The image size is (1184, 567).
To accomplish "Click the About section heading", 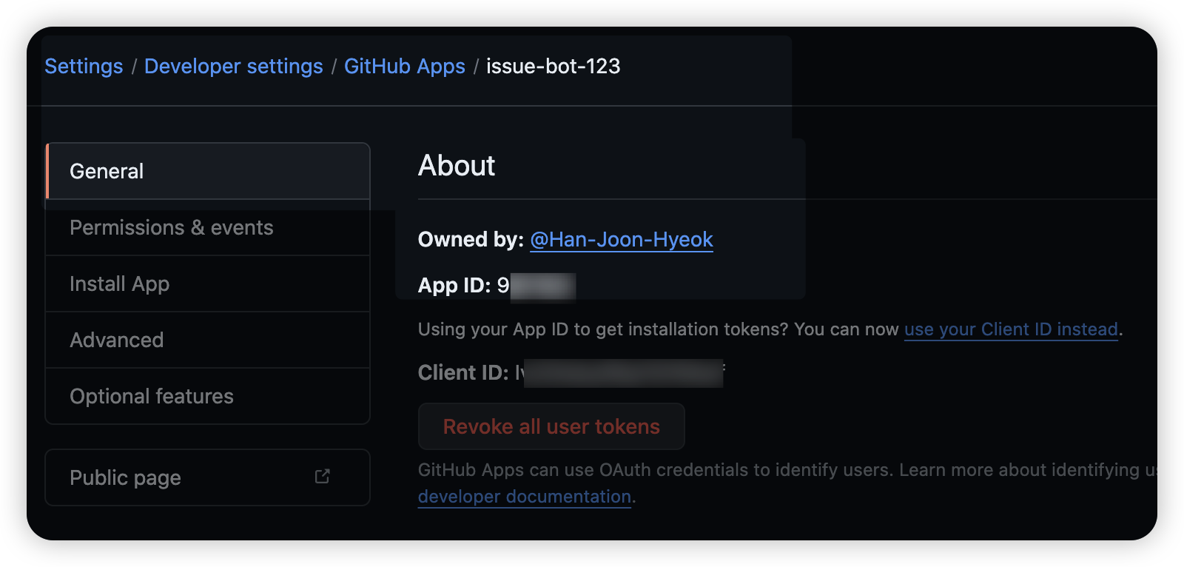I will point(457,166).
